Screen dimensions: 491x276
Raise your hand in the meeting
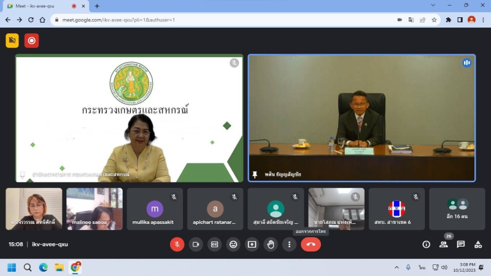(x=271, y=244)
